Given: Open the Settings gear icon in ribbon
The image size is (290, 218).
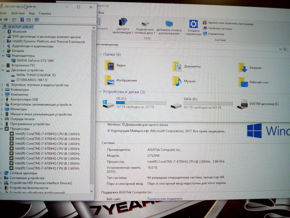Looking at the screenshot, I should (x=193, y=24).
